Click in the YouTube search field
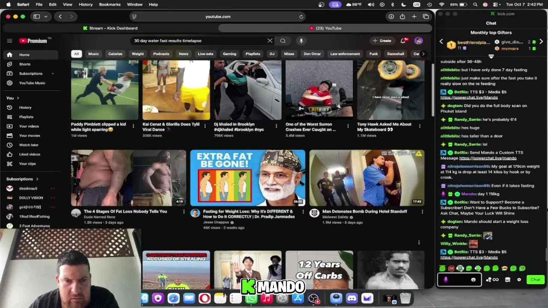The image size is (548, 308). pyautogui.click(x=199, y=41)
